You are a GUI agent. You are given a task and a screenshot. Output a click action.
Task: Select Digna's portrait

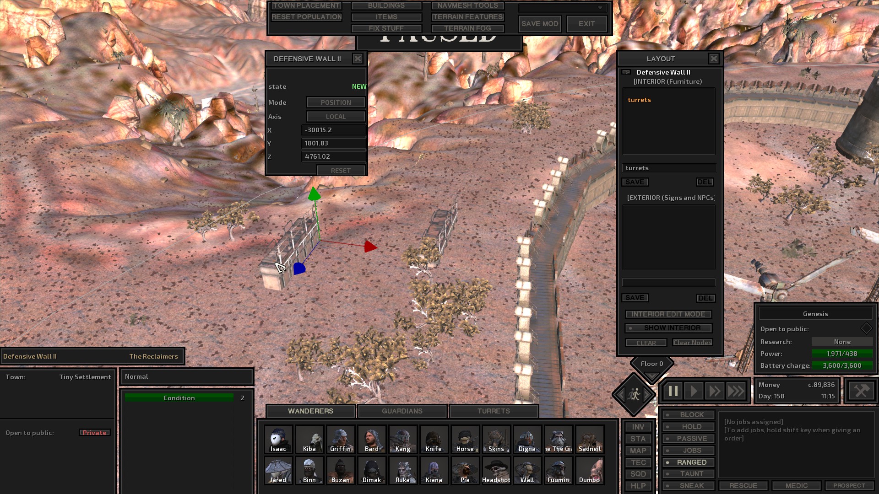[527, 440]
